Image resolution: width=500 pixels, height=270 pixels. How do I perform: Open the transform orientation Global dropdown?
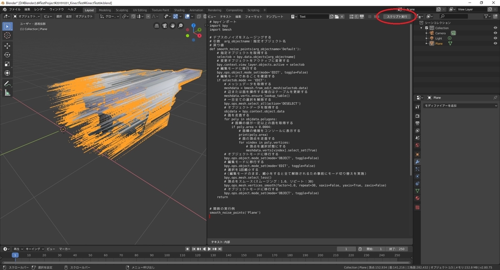[110, 17]
